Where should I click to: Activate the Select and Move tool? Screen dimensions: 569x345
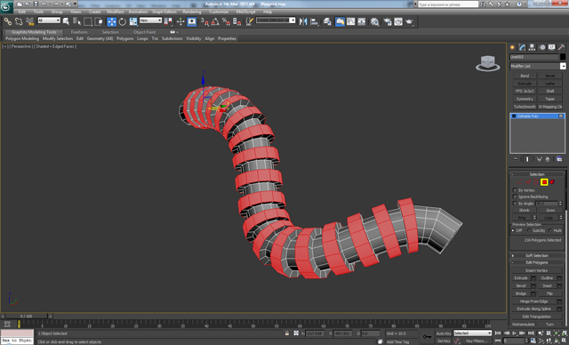click(x=112, y=21)
